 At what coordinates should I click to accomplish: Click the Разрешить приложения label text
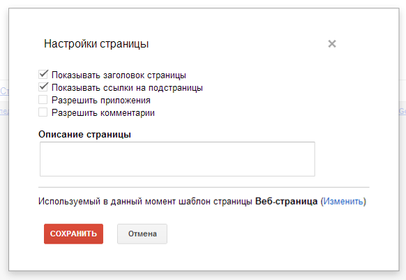tap(101, 101)
